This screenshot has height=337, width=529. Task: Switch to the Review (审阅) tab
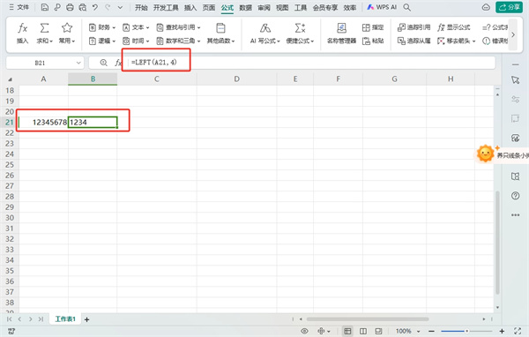coord(264,7)
